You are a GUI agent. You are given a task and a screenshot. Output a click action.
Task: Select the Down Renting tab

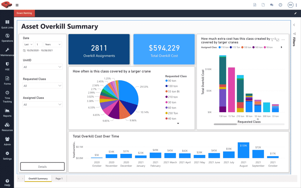click(24, 13)
